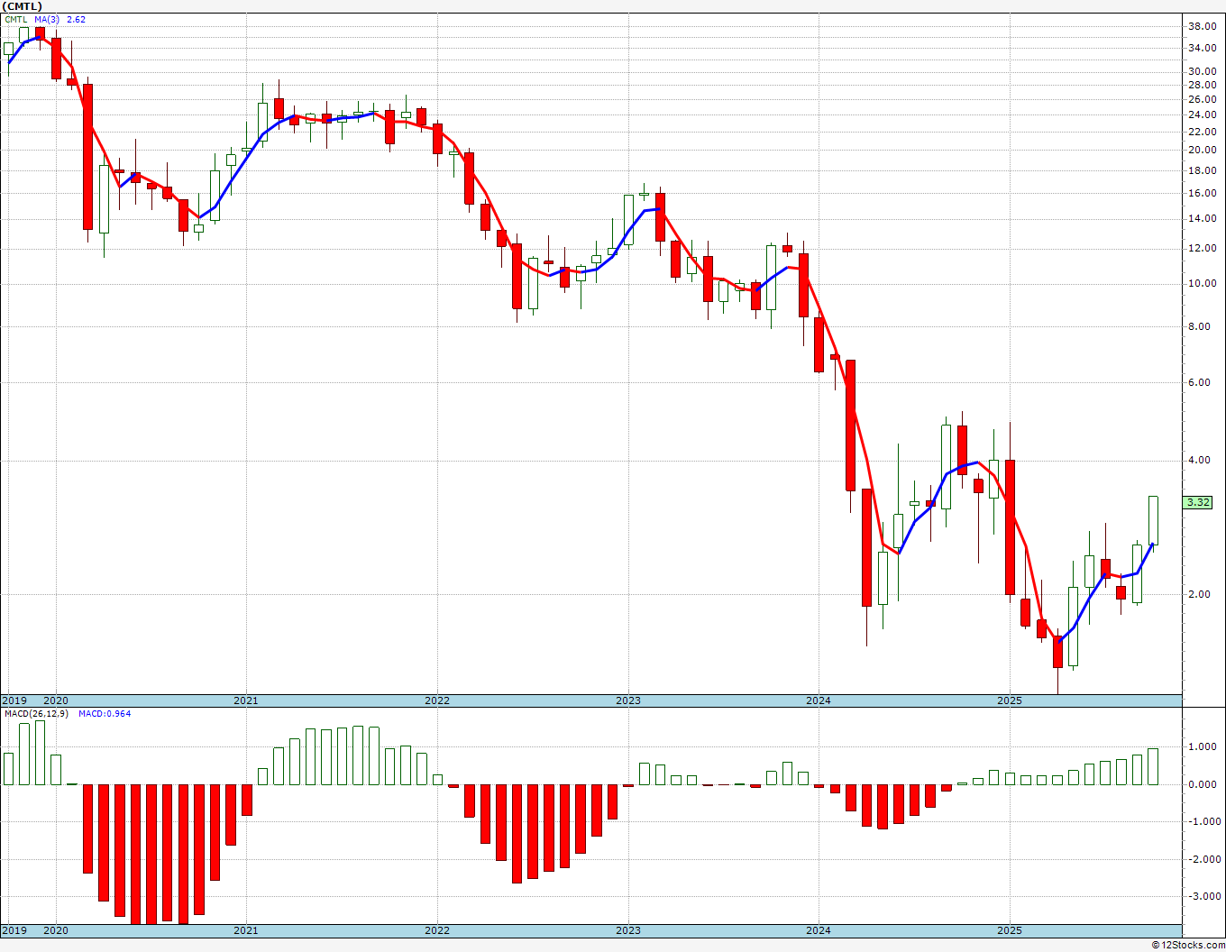Click the 26.00 price axis label
Image resolution: width=1226 pixels, height=952 pixels.
[x=1203, y=99]
